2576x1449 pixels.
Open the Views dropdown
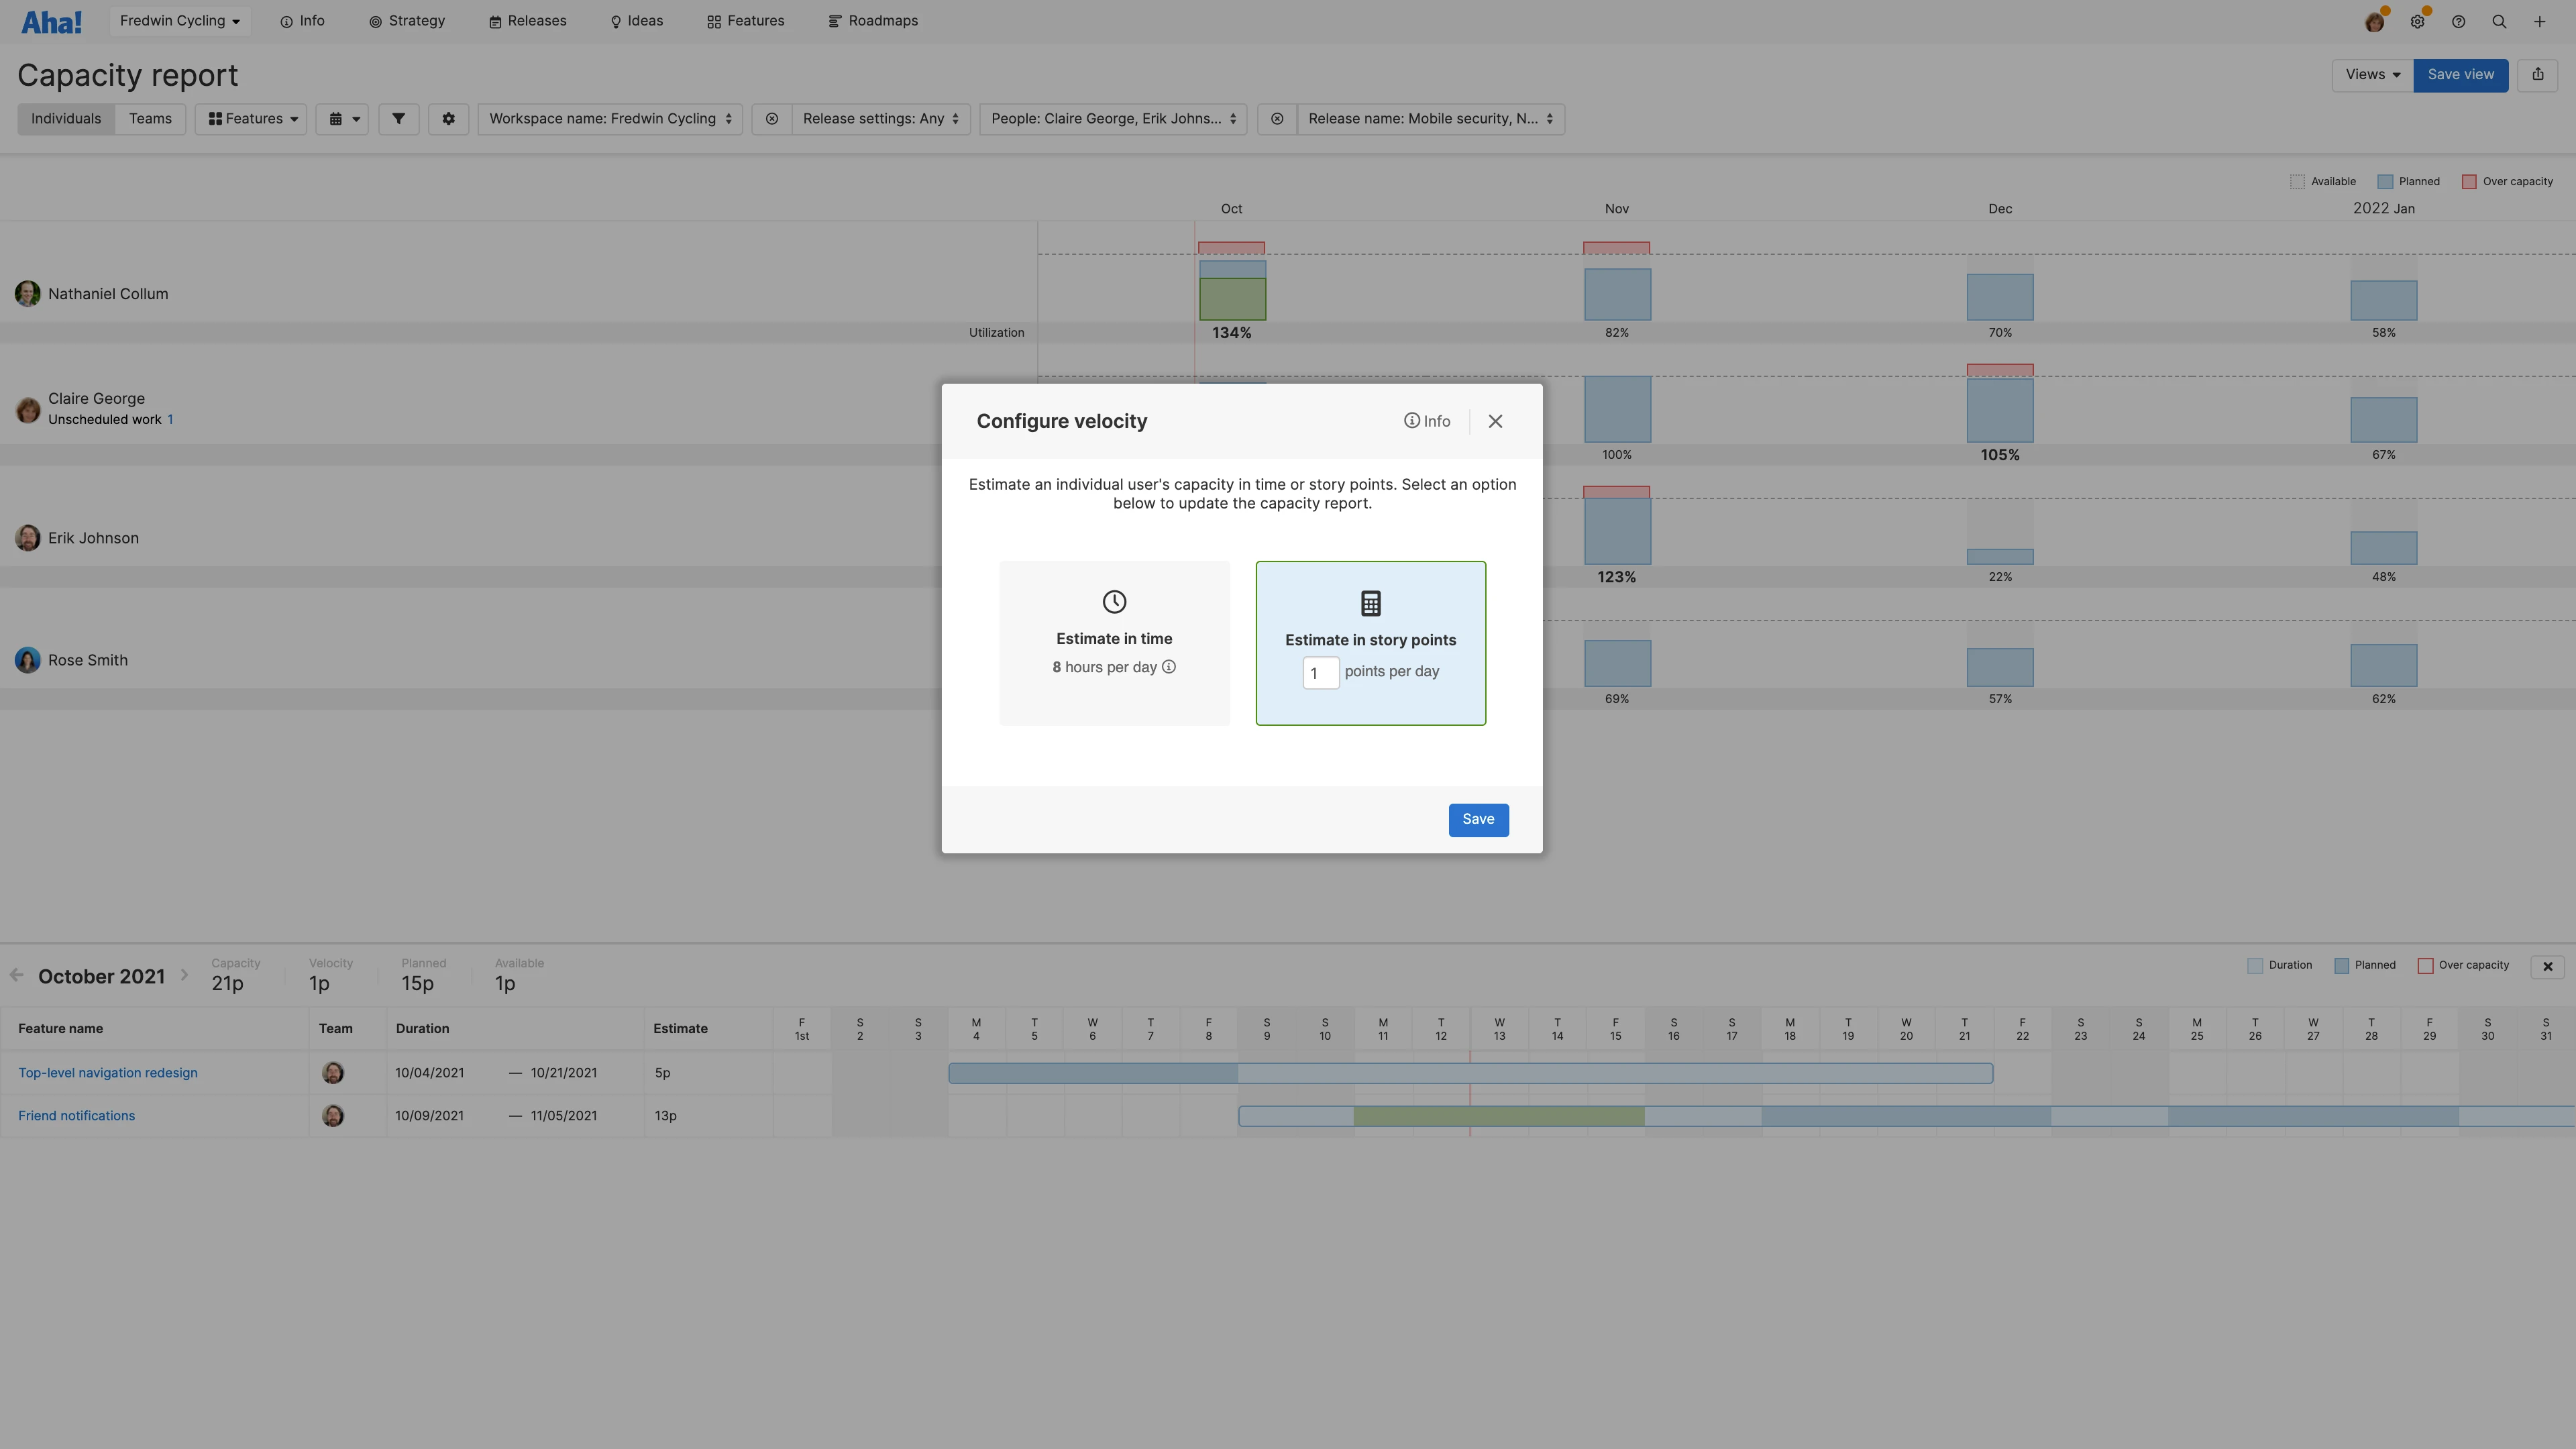(2372, 75)
